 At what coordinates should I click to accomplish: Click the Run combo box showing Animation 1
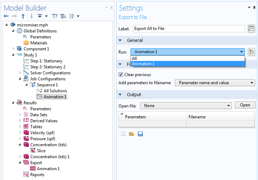(x=188, y=52)
